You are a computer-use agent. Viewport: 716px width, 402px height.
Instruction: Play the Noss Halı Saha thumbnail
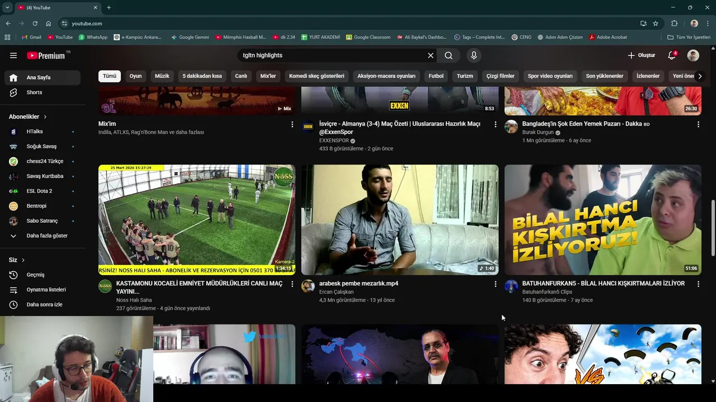pos(197,219)
